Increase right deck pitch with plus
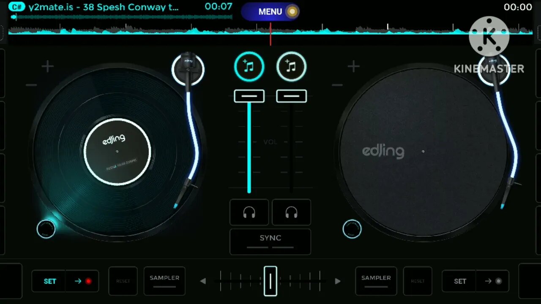The height and width of the screenshot is (304, 541). [x=353, y=66]
